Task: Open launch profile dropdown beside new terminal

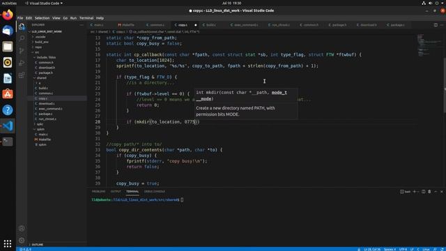Action: [x=417, y=192]
